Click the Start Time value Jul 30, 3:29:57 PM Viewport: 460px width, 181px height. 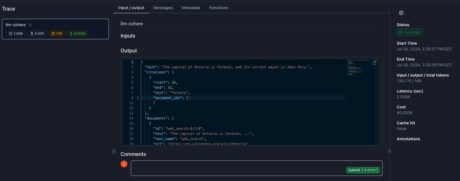(x=424, y=49)
